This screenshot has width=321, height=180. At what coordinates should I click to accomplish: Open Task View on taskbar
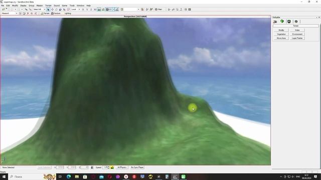(x=60, y=176)
